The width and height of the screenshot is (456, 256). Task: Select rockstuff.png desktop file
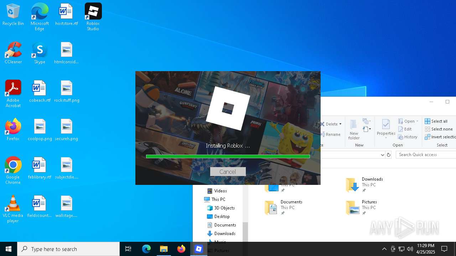click(x=66, y=92)
